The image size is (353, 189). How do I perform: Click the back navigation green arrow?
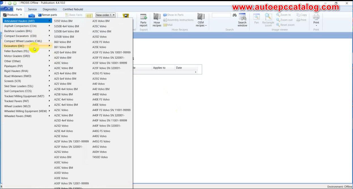click(10, 3)
